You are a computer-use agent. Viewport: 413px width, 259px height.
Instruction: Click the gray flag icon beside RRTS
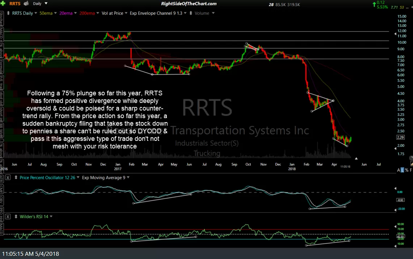[x=26, y=3]
